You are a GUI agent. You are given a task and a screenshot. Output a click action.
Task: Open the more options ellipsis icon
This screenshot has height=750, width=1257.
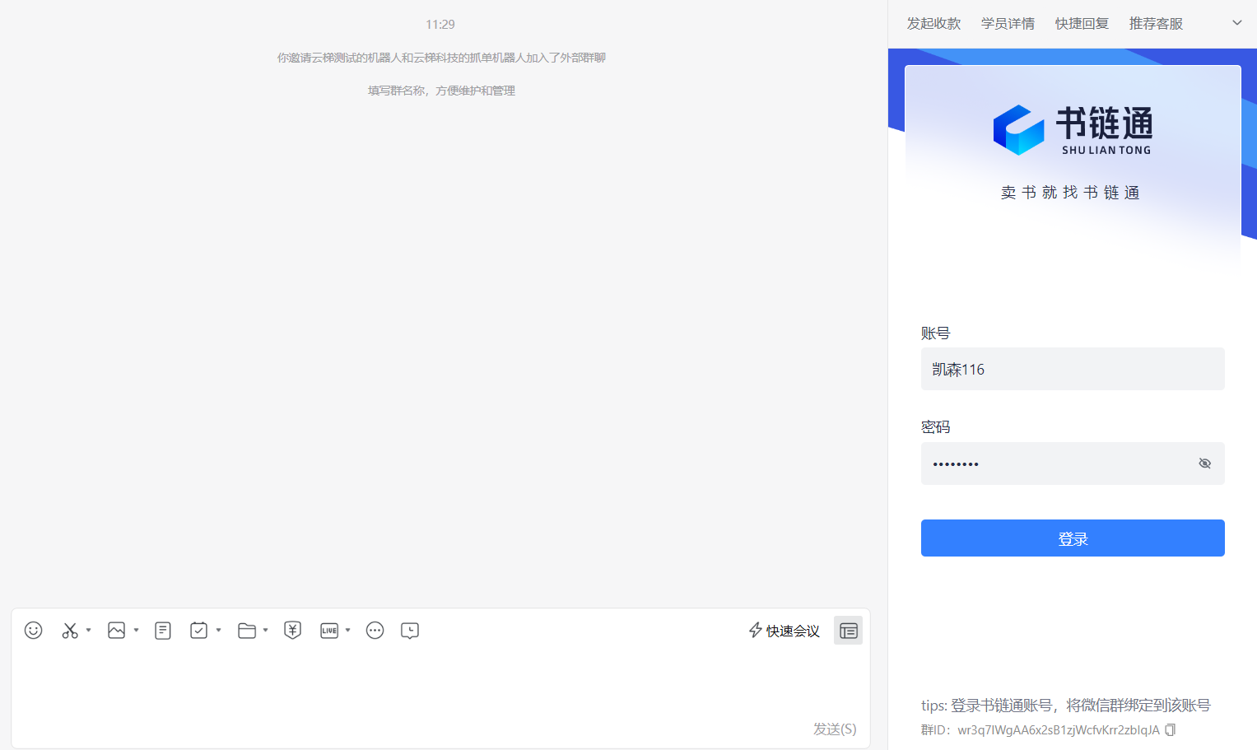coord(375,631)
